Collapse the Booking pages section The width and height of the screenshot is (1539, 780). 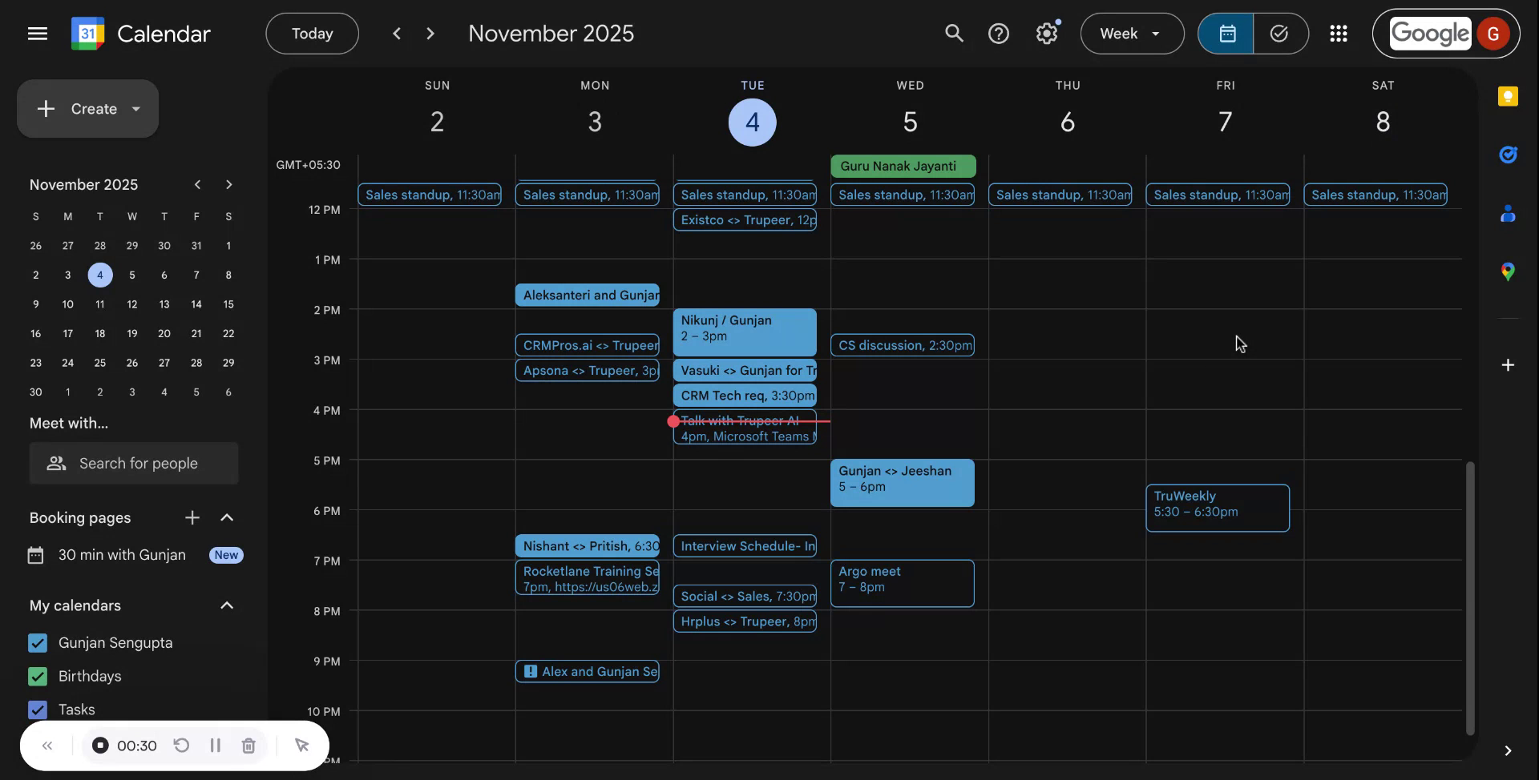[x=227, y=517]
